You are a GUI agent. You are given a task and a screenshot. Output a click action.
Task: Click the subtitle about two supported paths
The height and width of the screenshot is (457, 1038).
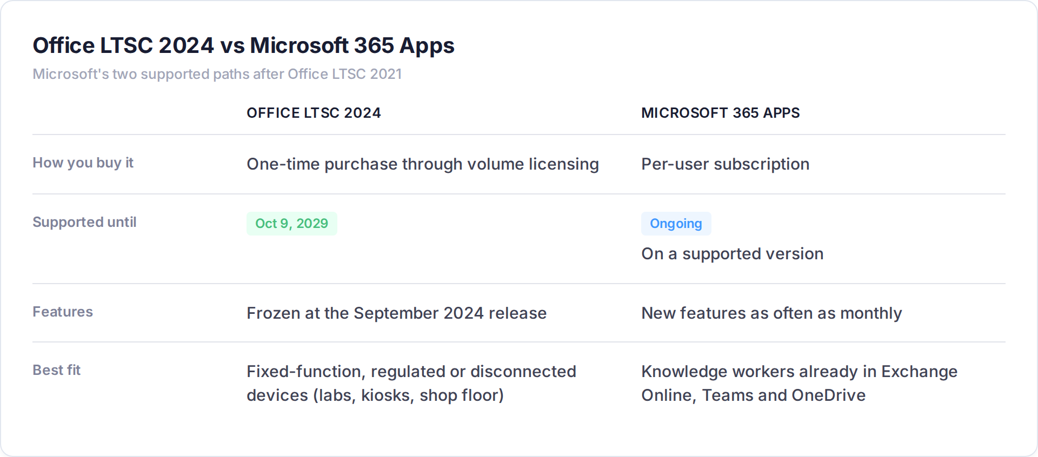tap(217, 74)
